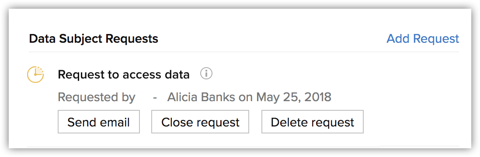The height and width of the screenshot is (157, 480).
Task: Click the Close request button
Action: coord(200,122)
